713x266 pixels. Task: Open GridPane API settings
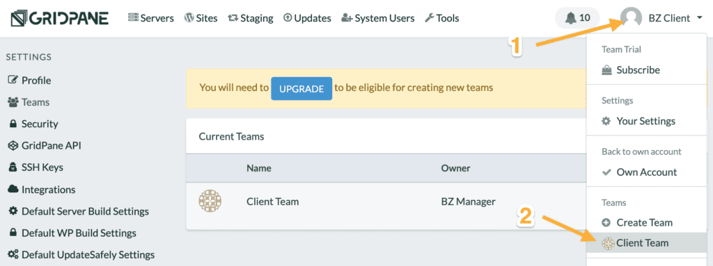tap(45, 146)
